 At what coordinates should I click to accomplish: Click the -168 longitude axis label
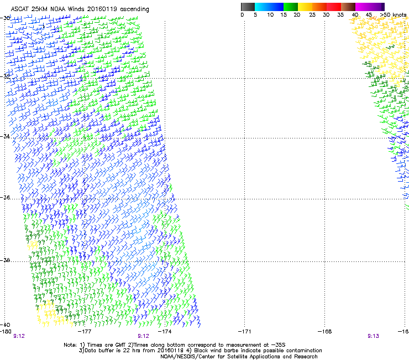coord(325,332)
